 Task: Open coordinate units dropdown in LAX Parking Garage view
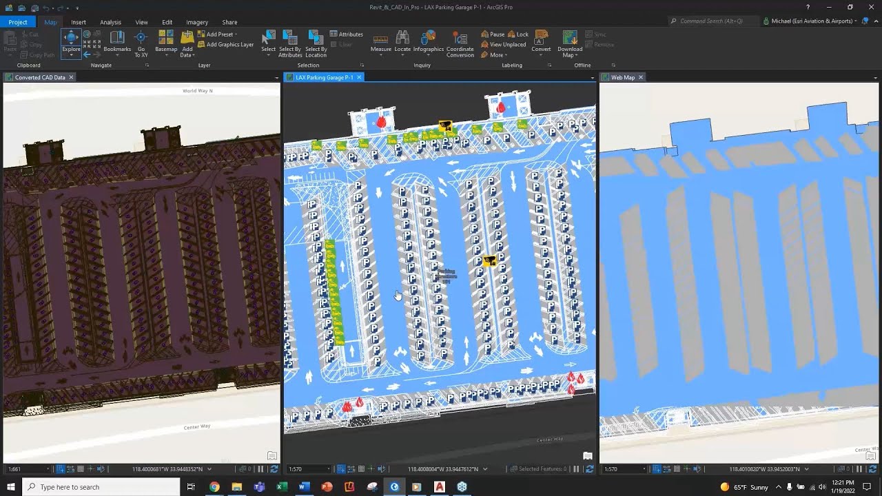(x=485, y=469)
